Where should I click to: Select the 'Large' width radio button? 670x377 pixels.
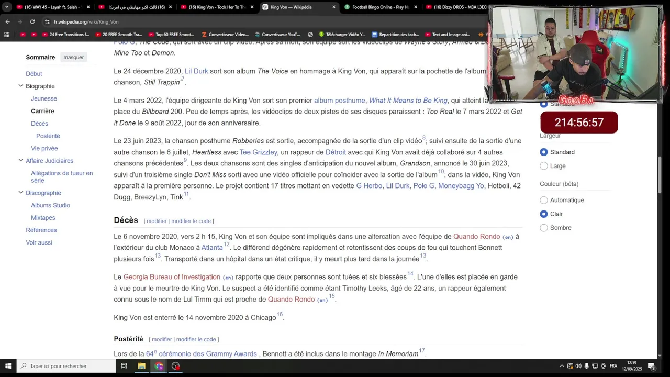point(544,166)
